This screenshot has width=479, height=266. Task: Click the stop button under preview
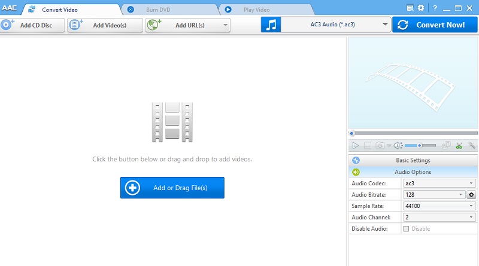(x=368, y=145)
